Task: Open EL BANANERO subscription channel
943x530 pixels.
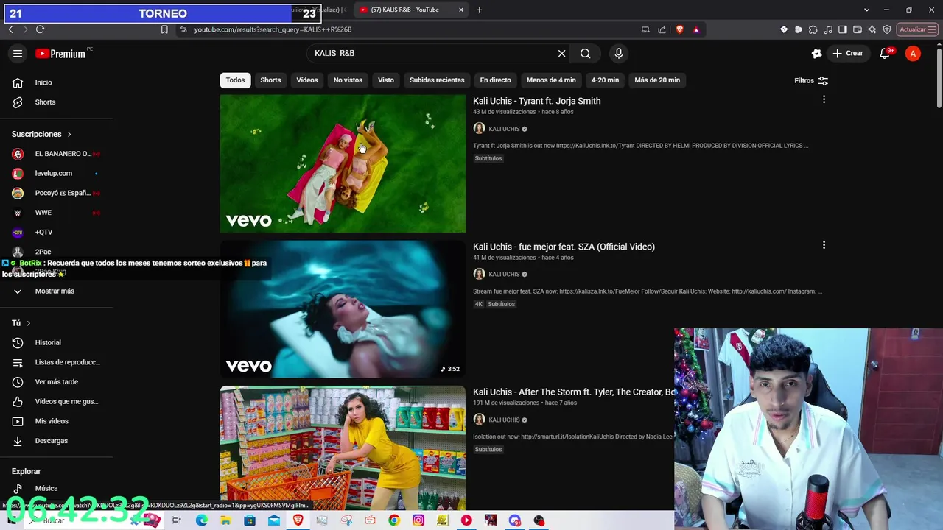Action: (56, 154)
